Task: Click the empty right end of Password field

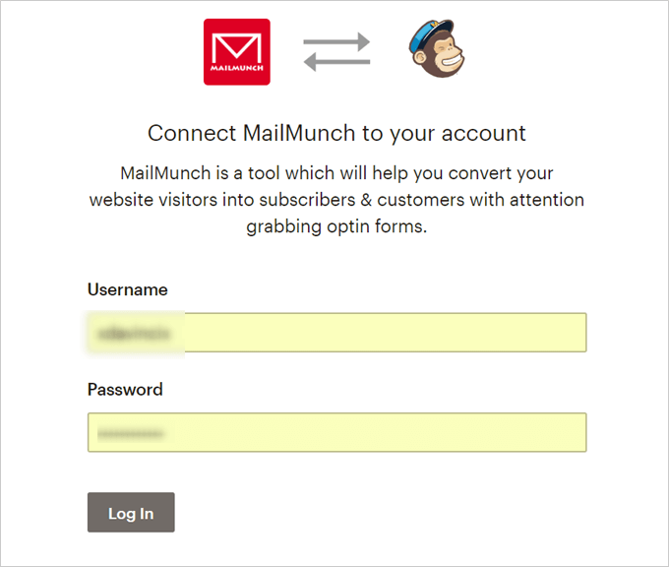Action: tap(531, 432)
